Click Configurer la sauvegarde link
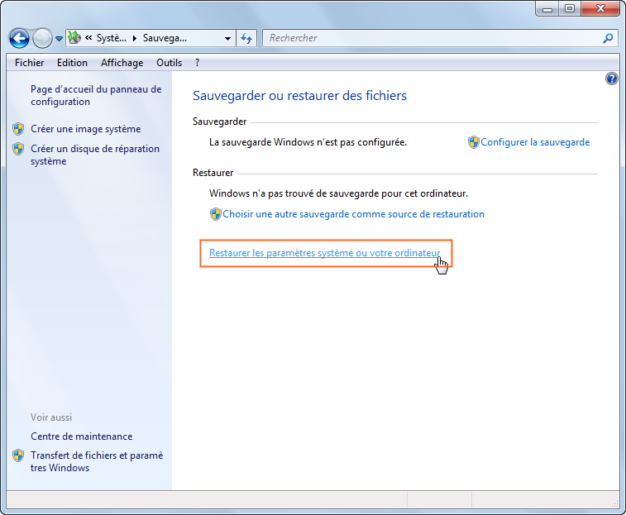The image size is (626, 515). pyautogui.click(x=535, y=142)
